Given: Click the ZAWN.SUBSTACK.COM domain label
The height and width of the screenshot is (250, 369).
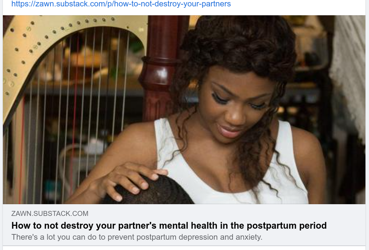Looking at the screenshot, I should click(x=50, y=213).
